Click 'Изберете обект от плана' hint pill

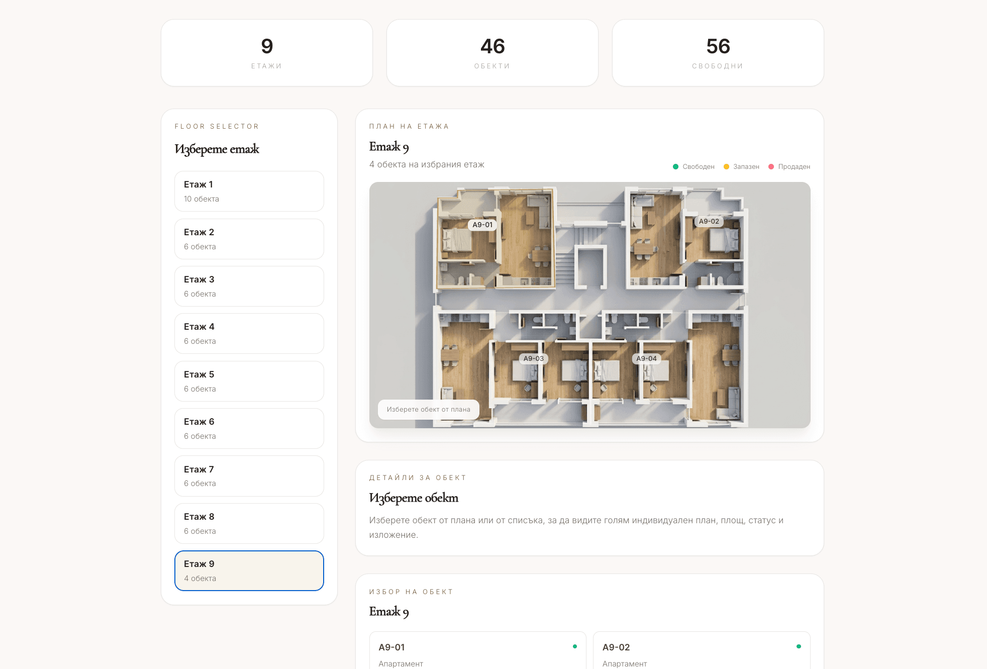[x=428, y=410]
